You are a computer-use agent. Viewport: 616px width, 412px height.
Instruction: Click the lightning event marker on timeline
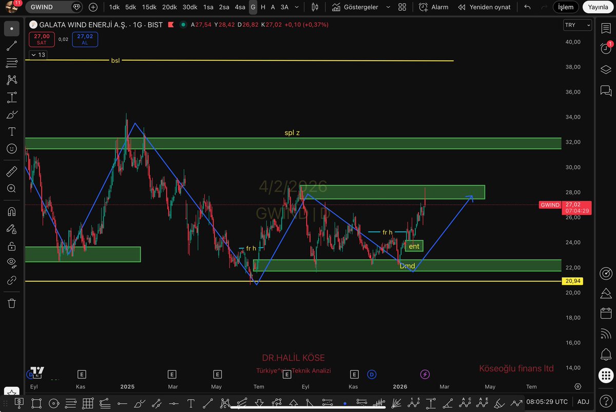[x=425, y=374]
